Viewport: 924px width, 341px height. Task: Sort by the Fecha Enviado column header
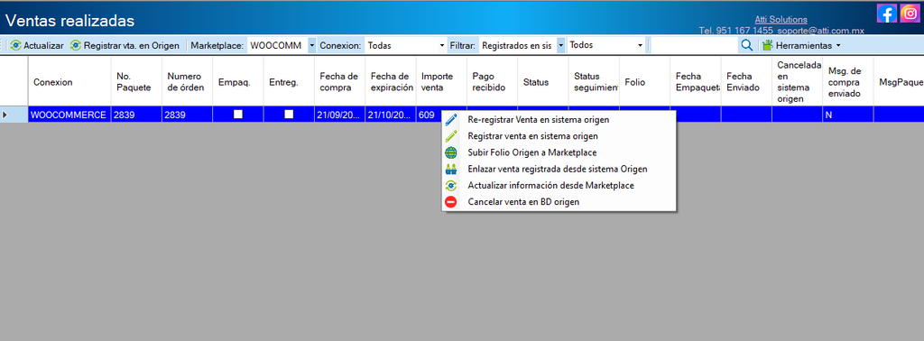click(746, 82)
